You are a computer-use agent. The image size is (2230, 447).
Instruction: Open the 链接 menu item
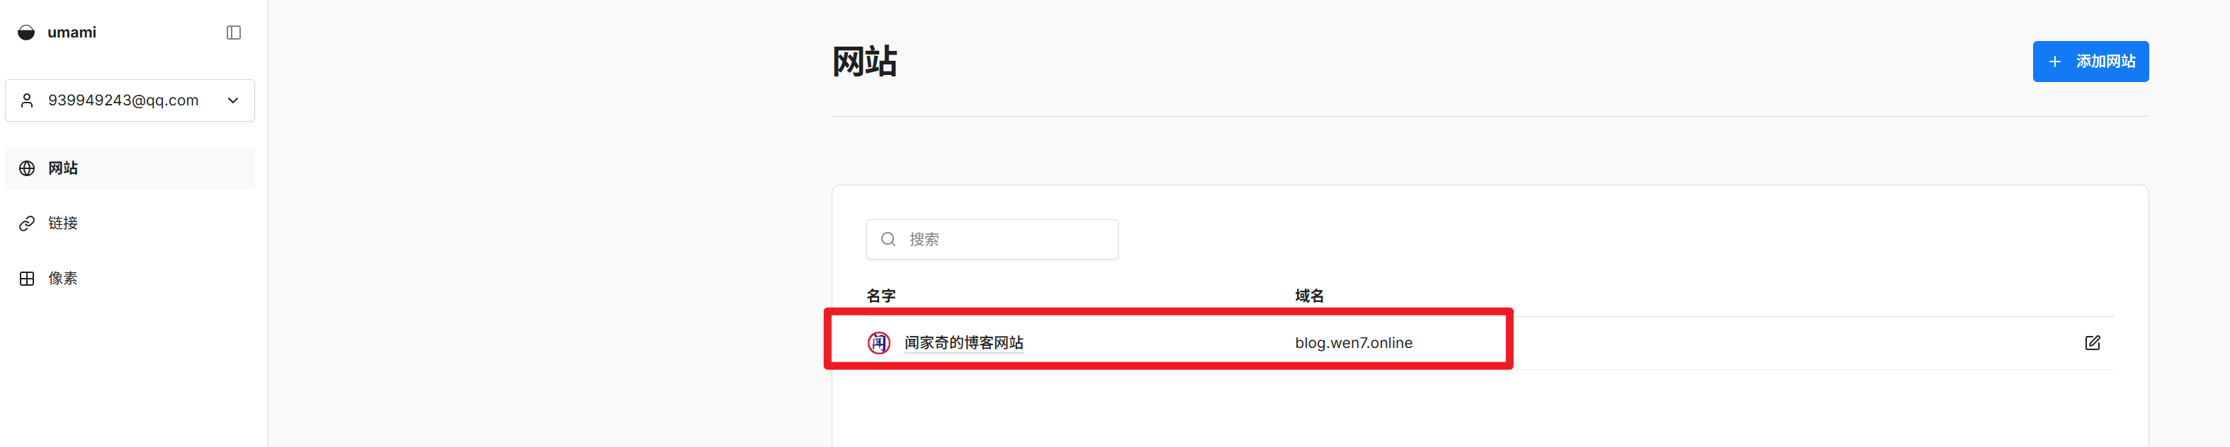[63, 224]
